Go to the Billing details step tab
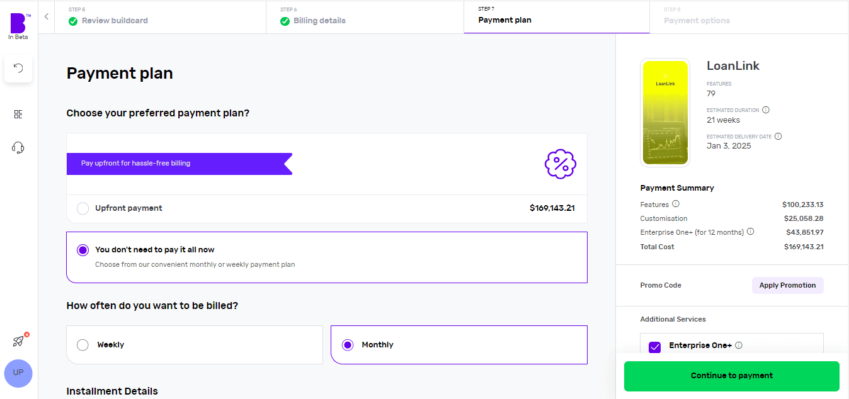 (365, 17)
